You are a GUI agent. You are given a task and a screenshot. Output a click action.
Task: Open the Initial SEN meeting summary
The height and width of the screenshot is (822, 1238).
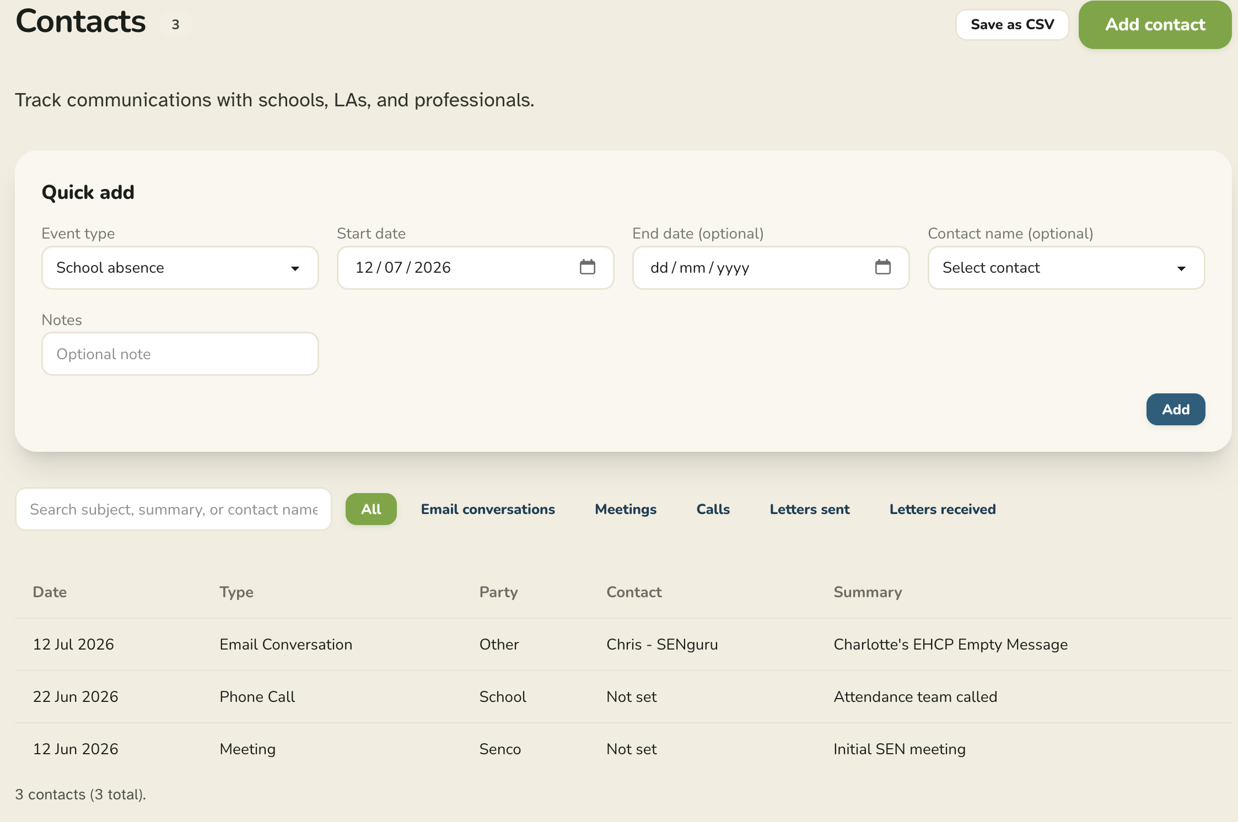899,749
